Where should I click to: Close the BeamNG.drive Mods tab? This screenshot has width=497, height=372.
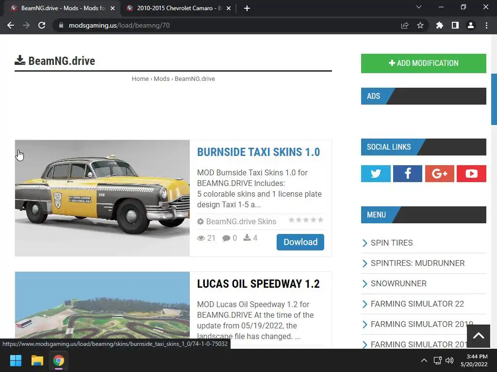[x=113, y=8]
